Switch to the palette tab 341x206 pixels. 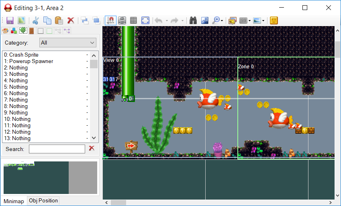pos(5,31)
